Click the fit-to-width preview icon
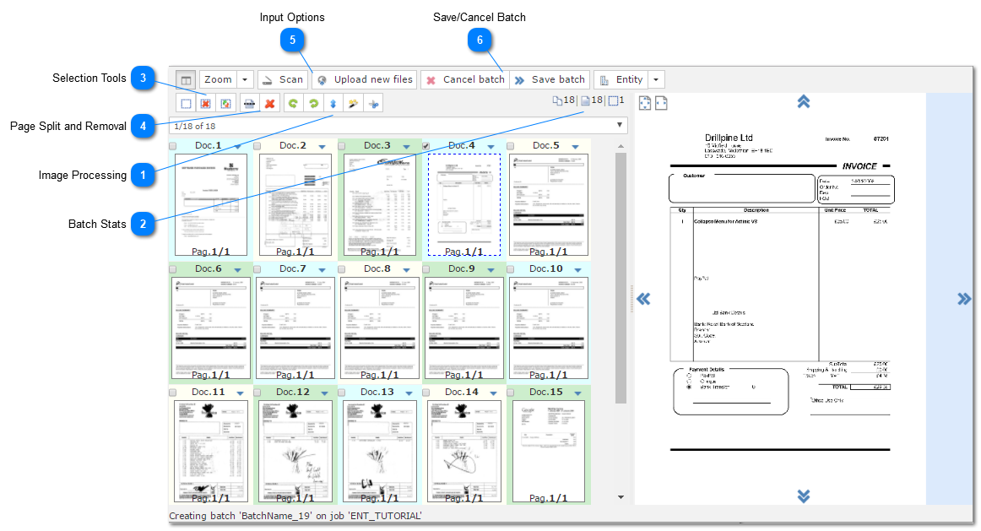 pos(661,103)
